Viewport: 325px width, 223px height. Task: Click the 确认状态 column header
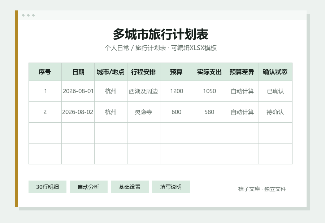tap(276, 72)
